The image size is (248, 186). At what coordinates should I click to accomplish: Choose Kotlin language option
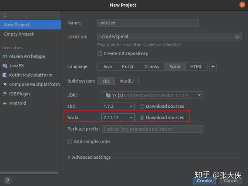(128, 67)
